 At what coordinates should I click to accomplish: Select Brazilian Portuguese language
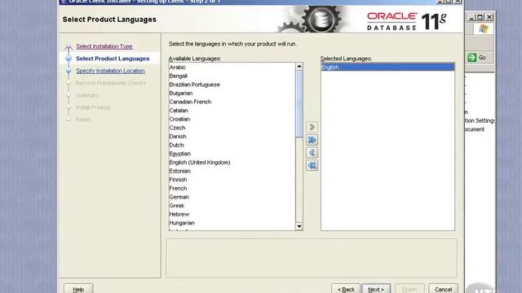(232, 85)
